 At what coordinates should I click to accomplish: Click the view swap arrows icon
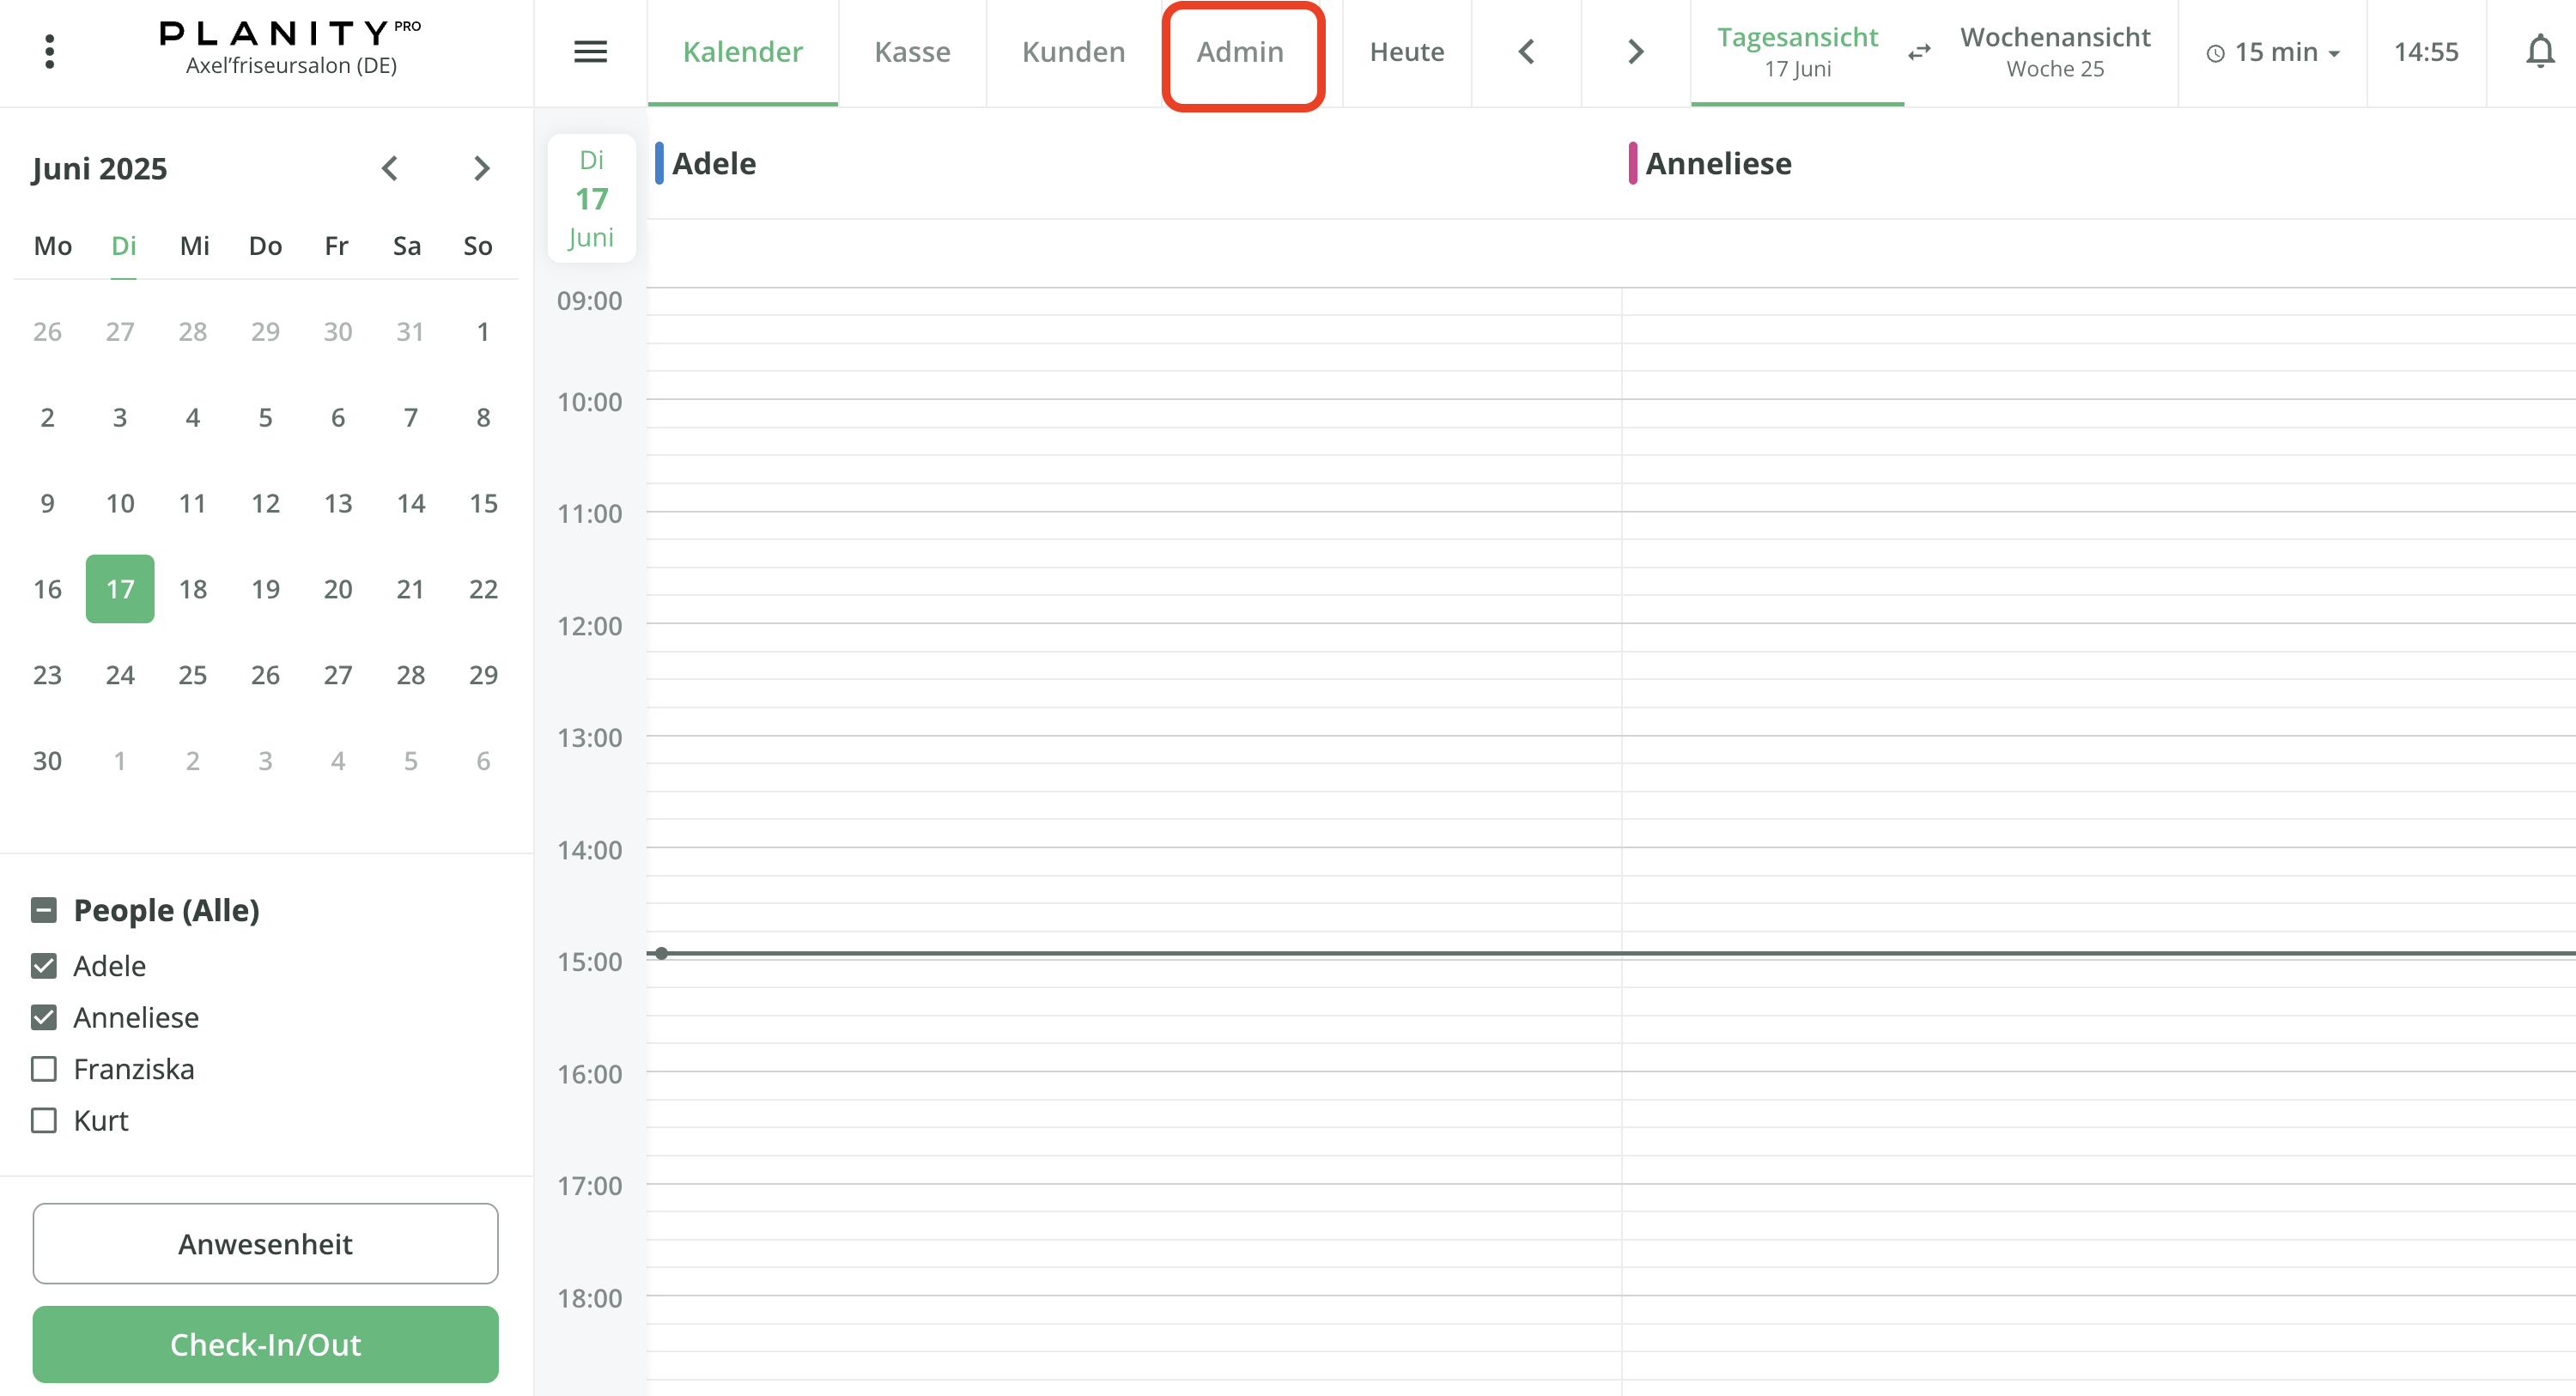pos(1919,52)
